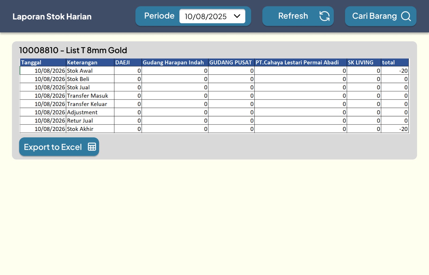Image resolution: width=429 pixels, height=275 pixels.
Task: Click the GUDANG PUSAT value in Stok Jual row
Action: pos(231,87)
